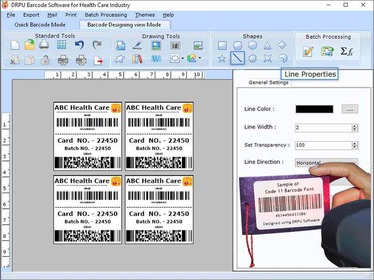374x280 pixels.
Task: Select the ellipse shape tool
Action: click(252, 45)
